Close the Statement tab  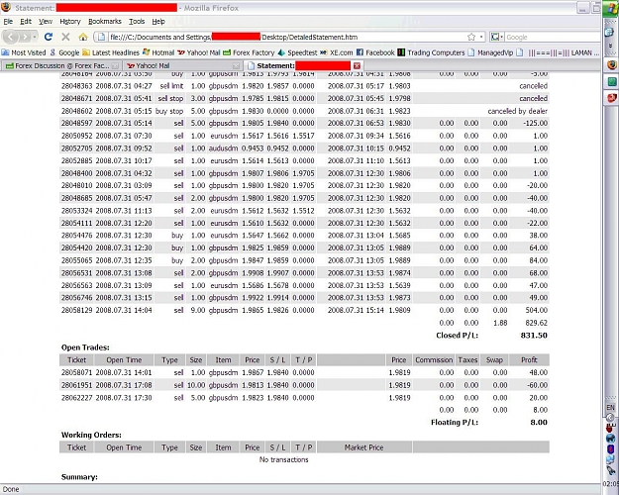click(x=357, y=66)
